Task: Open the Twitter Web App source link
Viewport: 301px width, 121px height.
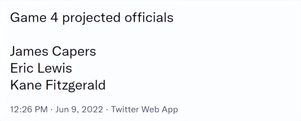Action: point(144,110)
